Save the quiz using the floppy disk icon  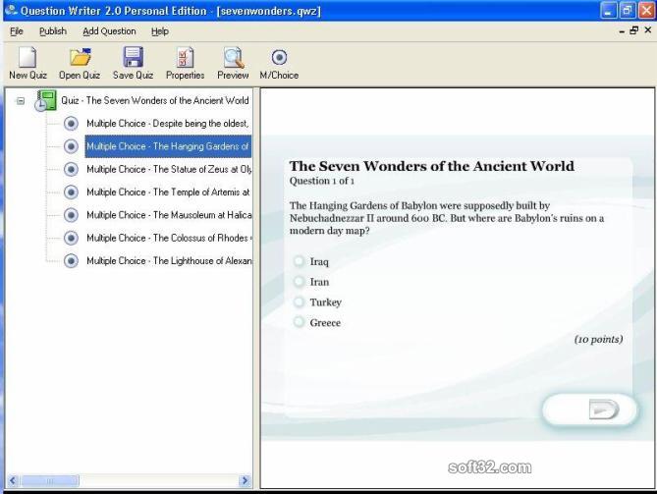pyautogui.click(x=133, y=57)
